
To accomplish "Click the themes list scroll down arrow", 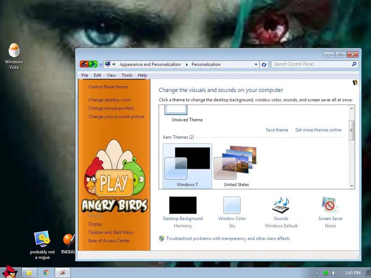I will [352, 186].
